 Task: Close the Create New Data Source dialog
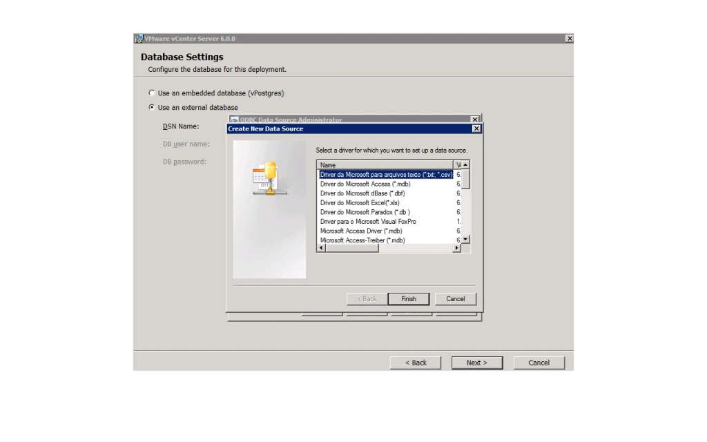(x=476, y=129)
